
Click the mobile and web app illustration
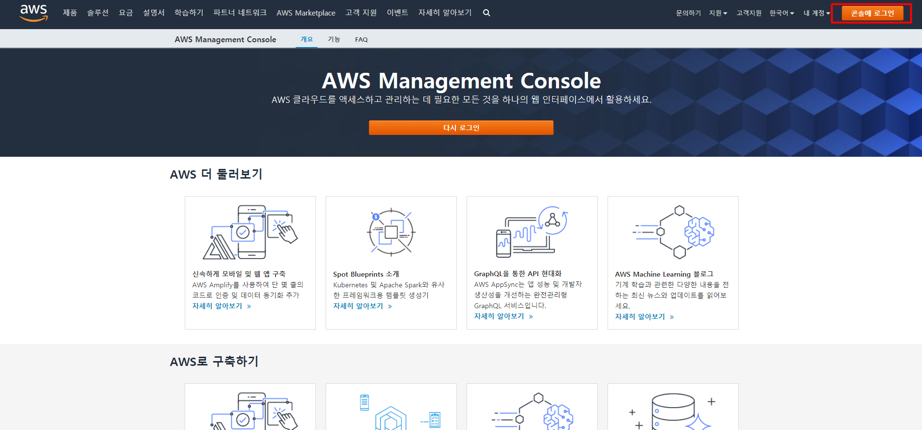coord(250,232)
